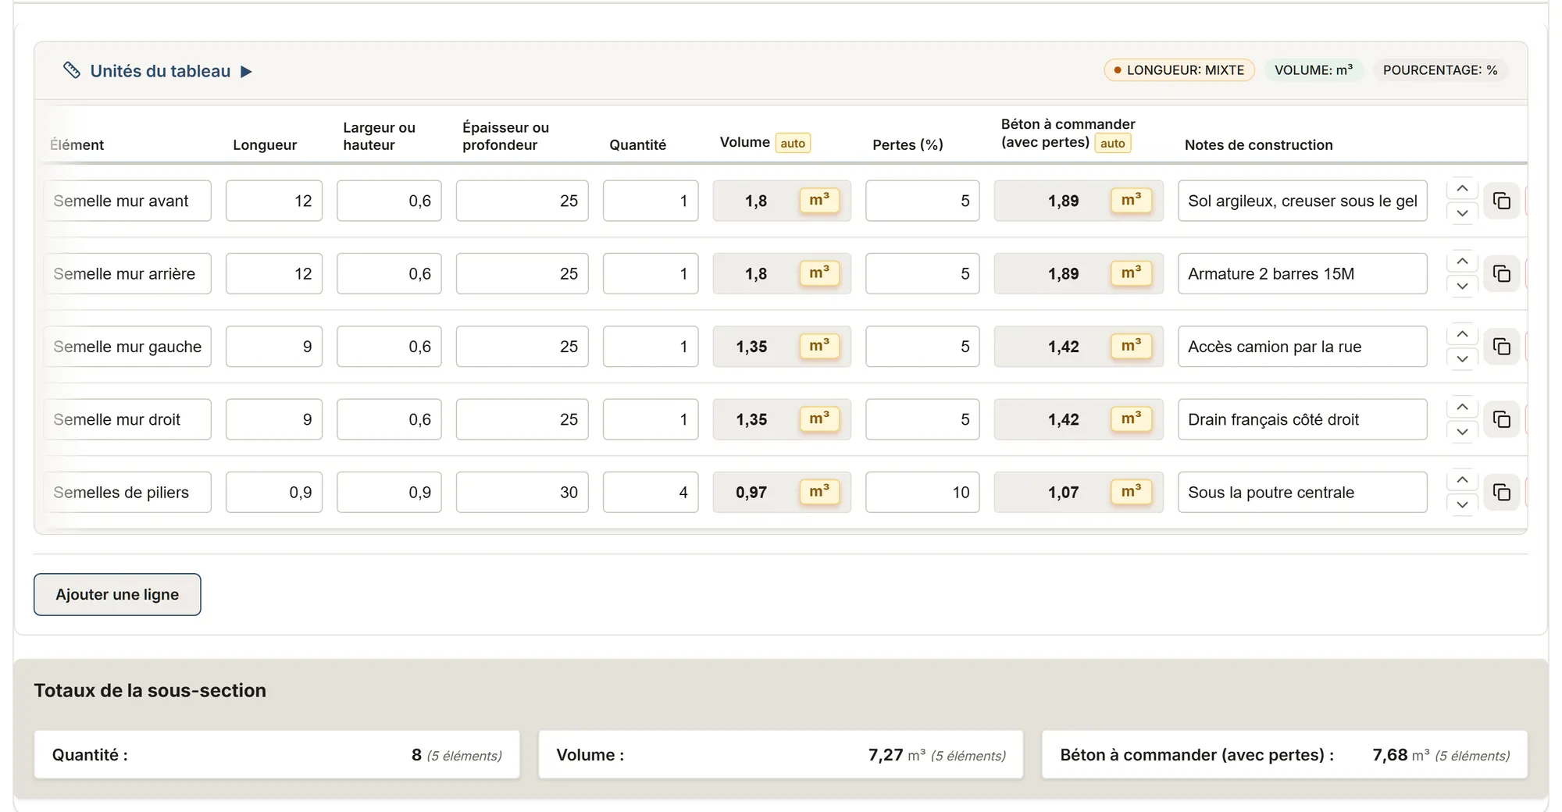
Task: Edit Pertes (%) field of Semelles de piliers
Action: (x=922, y=492)
